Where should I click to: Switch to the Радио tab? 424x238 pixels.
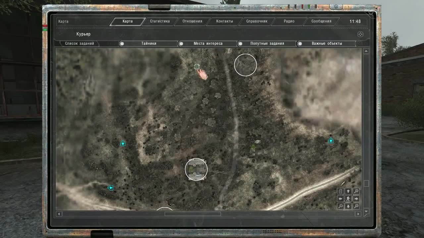pos(289,21)
